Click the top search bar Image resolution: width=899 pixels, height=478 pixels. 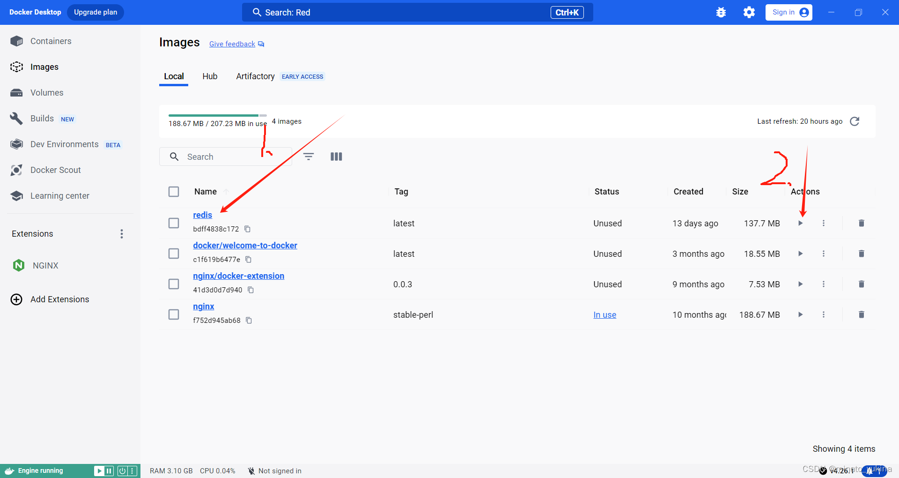418,12
